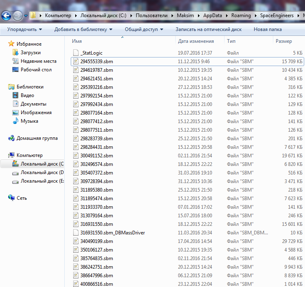Open Недавние места in sidebar
Screen dimensions: 305x287
coord(38,61)
